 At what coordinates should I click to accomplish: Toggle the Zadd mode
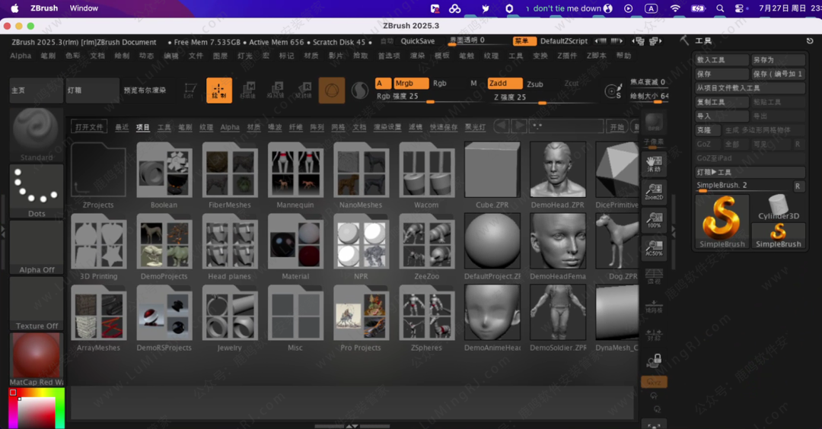(x=505, y=84)
